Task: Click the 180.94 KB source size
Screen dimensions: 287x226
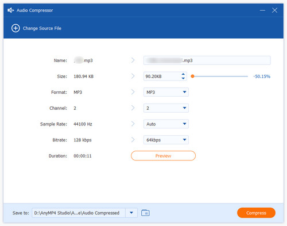Action: [x=84, y=76]
